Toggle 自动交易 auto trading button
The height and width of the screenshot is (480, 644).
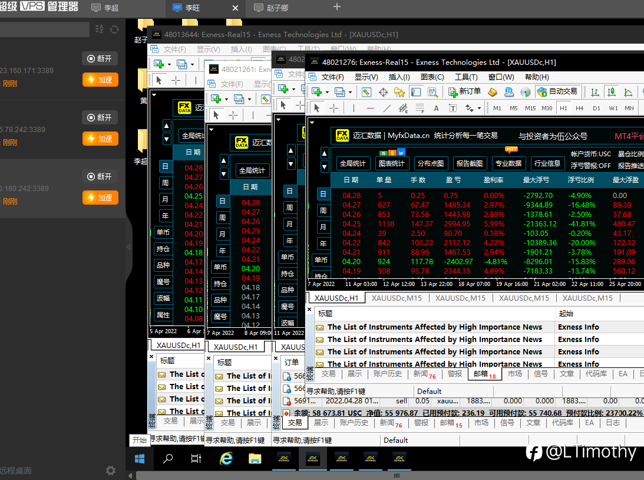point(557,91)
